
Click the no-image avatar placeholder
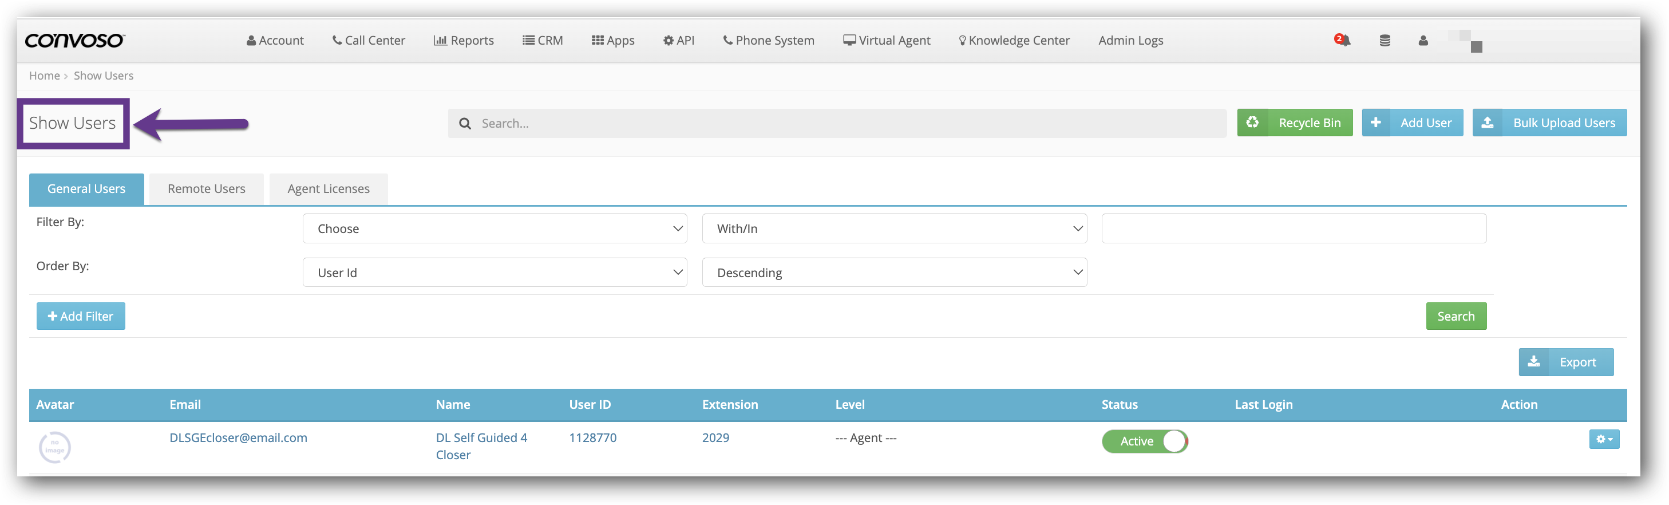[55, 447]
